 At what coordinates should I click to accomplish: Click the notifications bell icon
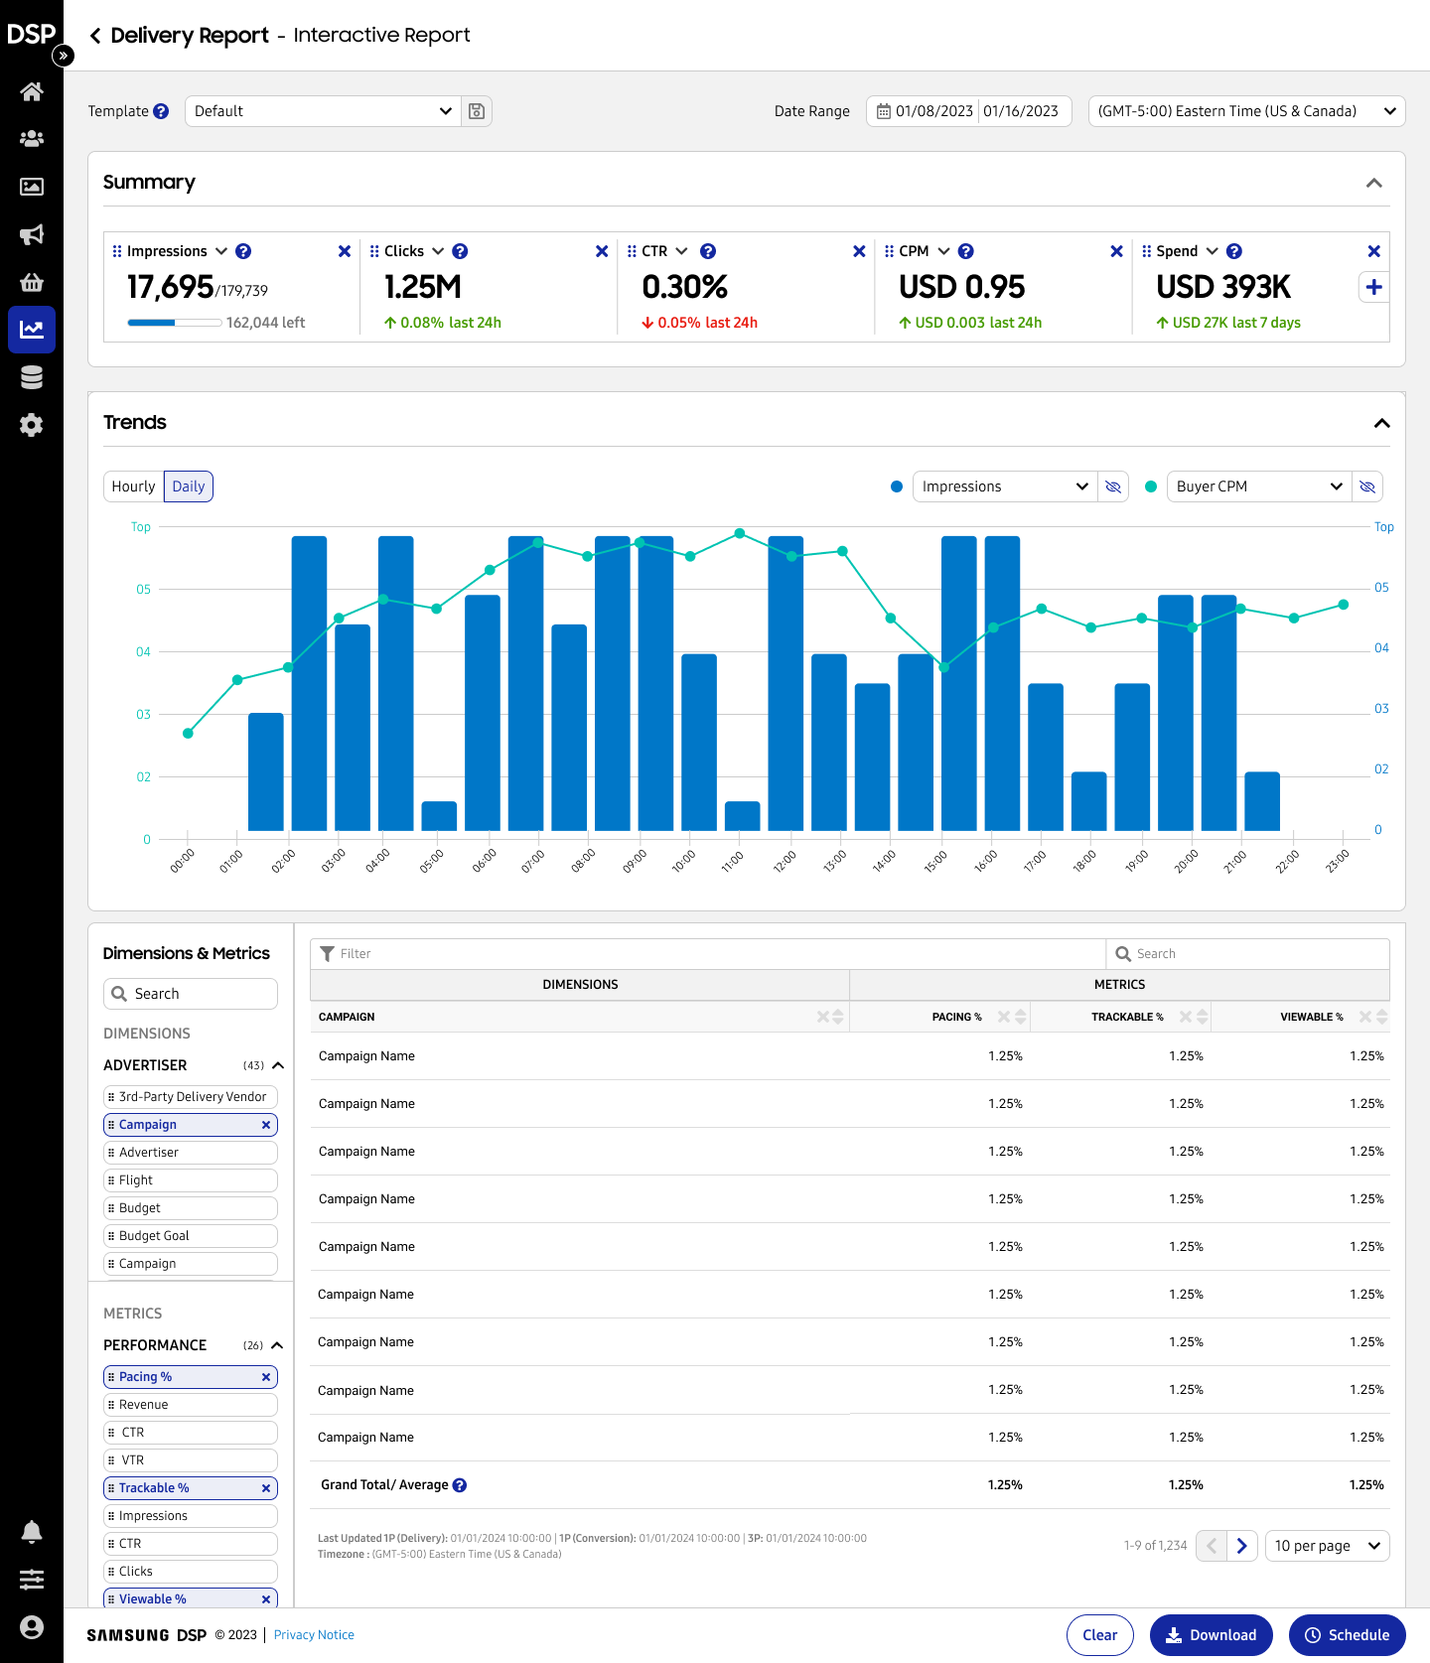tap(32, 1532)
